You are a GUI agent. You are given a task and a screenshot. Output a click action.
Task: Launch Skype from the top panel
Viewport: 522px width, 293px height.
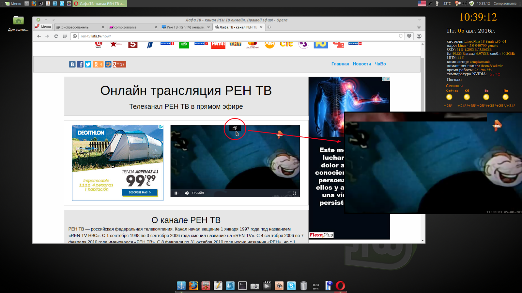(62, 4)
